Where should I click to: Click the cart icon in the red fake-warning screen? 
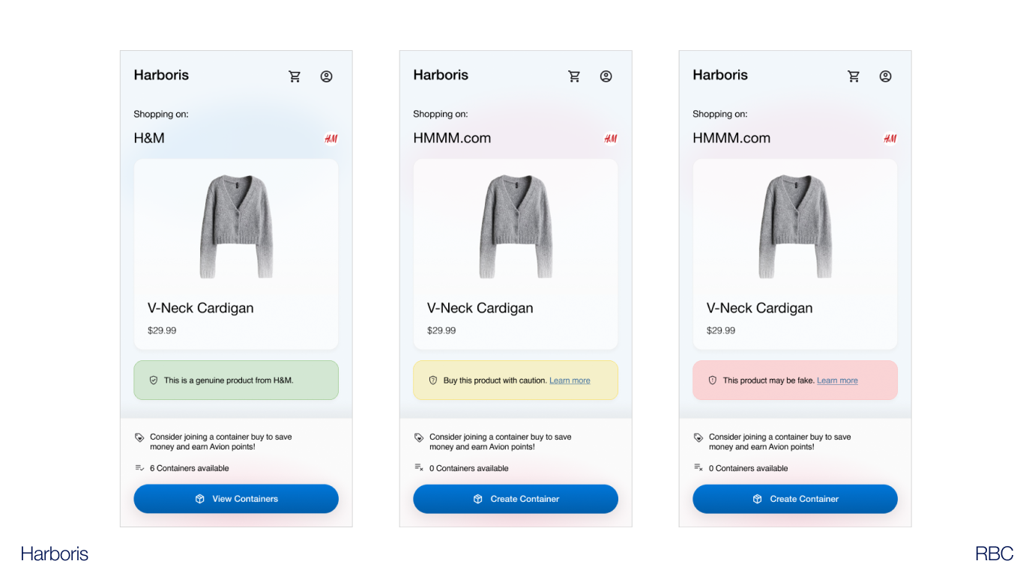click(x=854, y=76)
